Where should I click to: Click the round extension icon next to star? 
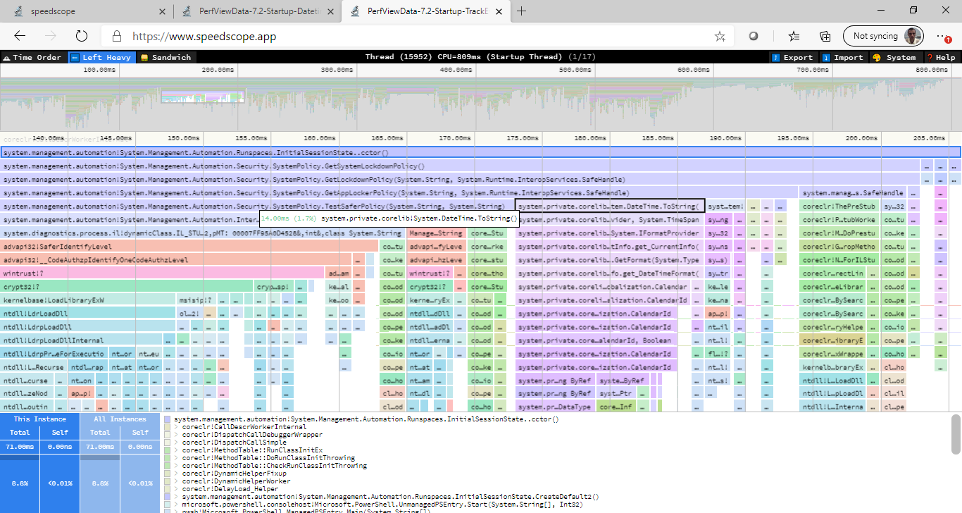[753, 36]
